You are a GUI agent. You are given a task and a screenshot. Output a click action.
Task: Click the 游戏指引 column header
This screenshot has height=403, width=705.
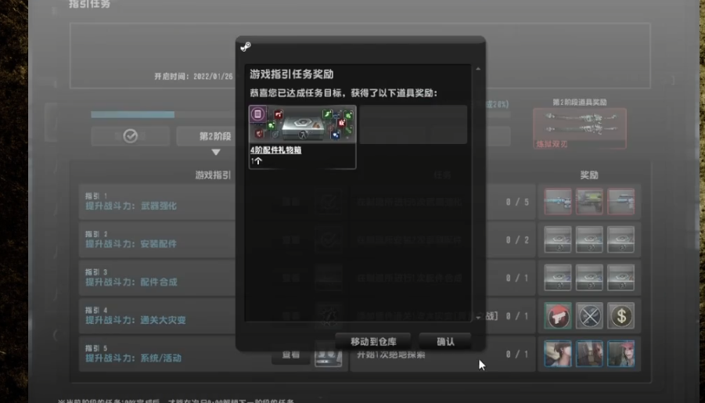[213, 175]
